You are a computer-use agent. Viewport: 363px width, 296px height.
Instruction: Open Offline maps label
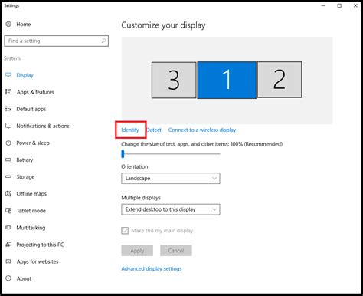pyautogui.click(x=31, y=194)
